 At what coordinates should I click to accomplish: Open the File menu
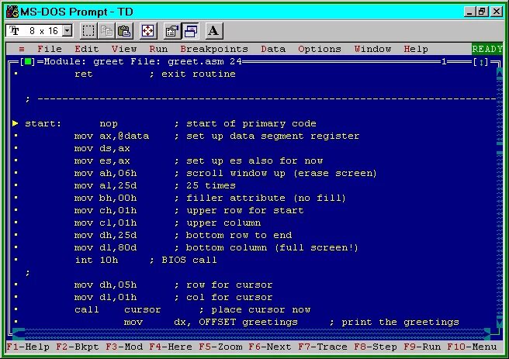[x=50, y=49]
